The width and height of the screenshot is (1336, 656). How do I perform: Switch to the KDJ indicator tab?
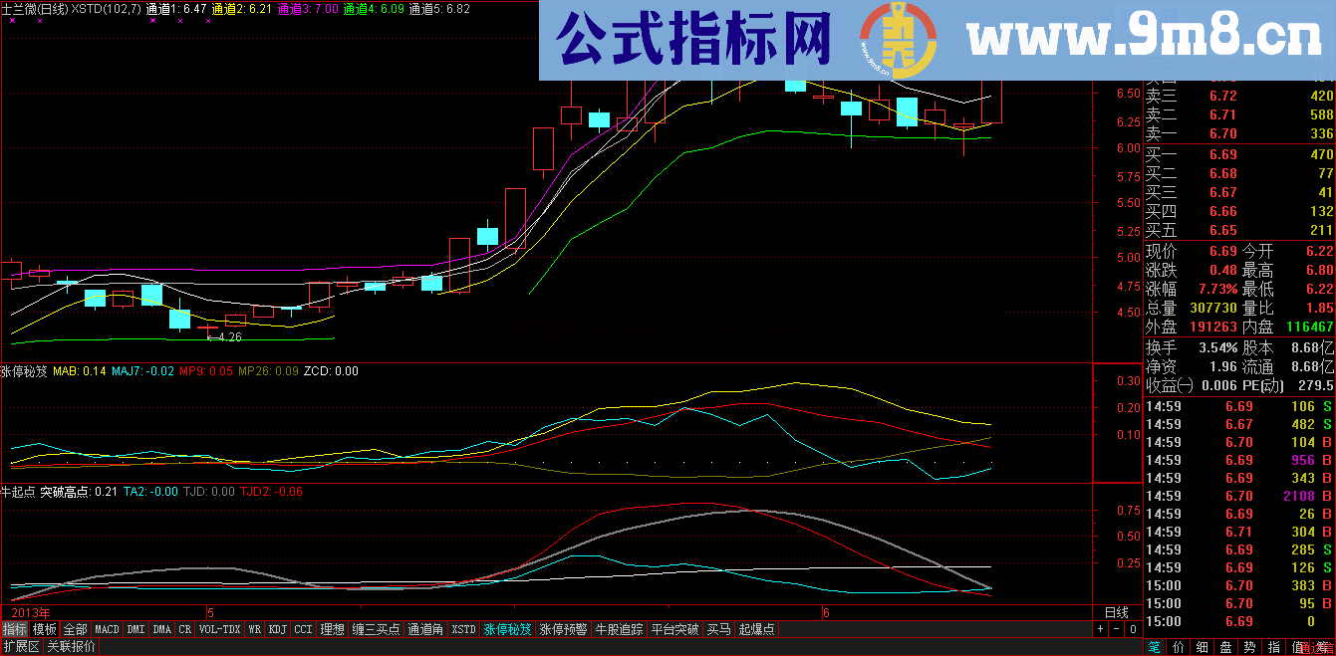(278, 629)
